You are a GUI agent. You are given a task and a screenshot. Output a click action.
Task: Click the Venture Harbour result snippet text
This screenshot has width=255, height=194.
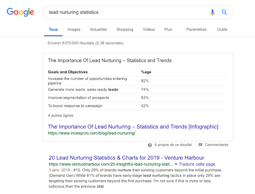[x=135, y=178]
